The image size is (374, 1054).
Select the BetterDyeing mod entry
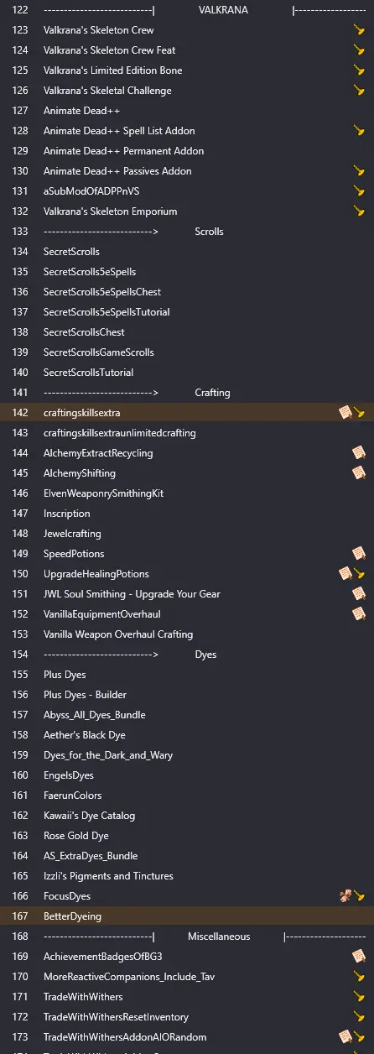tap(187, 916)
